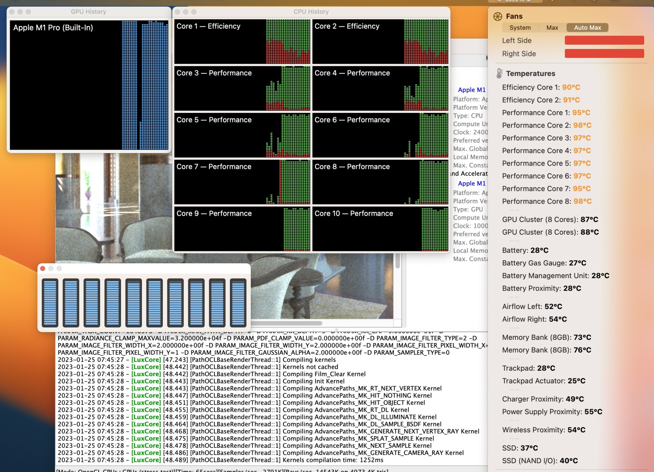Click the Apple M1 Pro GPU graph
This screenshot has height=472, width=654.
tap(89, 85)
